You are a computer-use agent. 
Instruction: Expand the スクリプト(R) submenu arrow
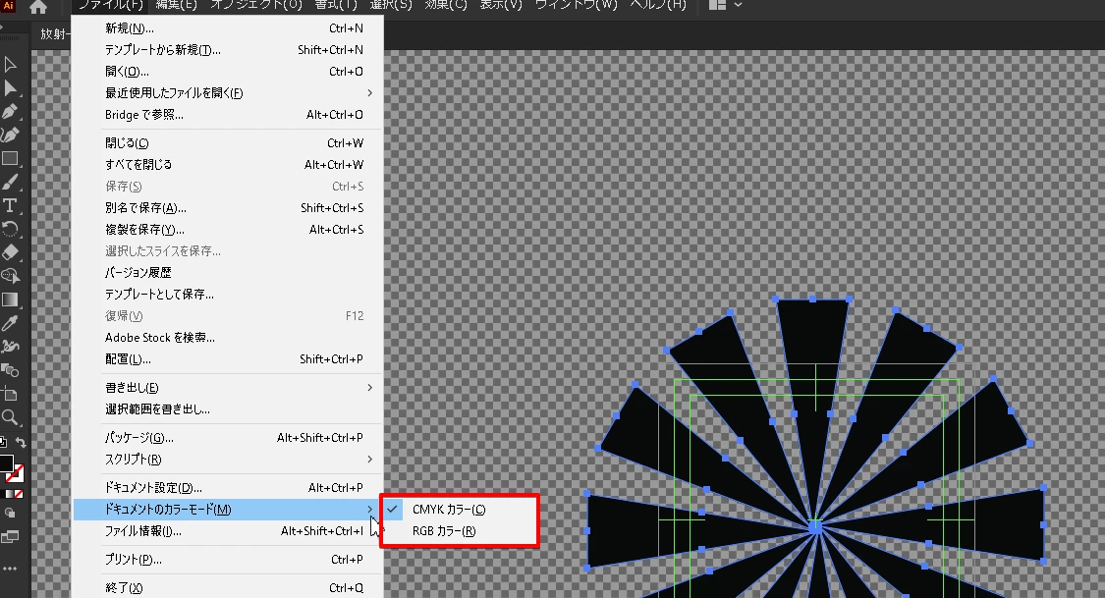(369, 460)
